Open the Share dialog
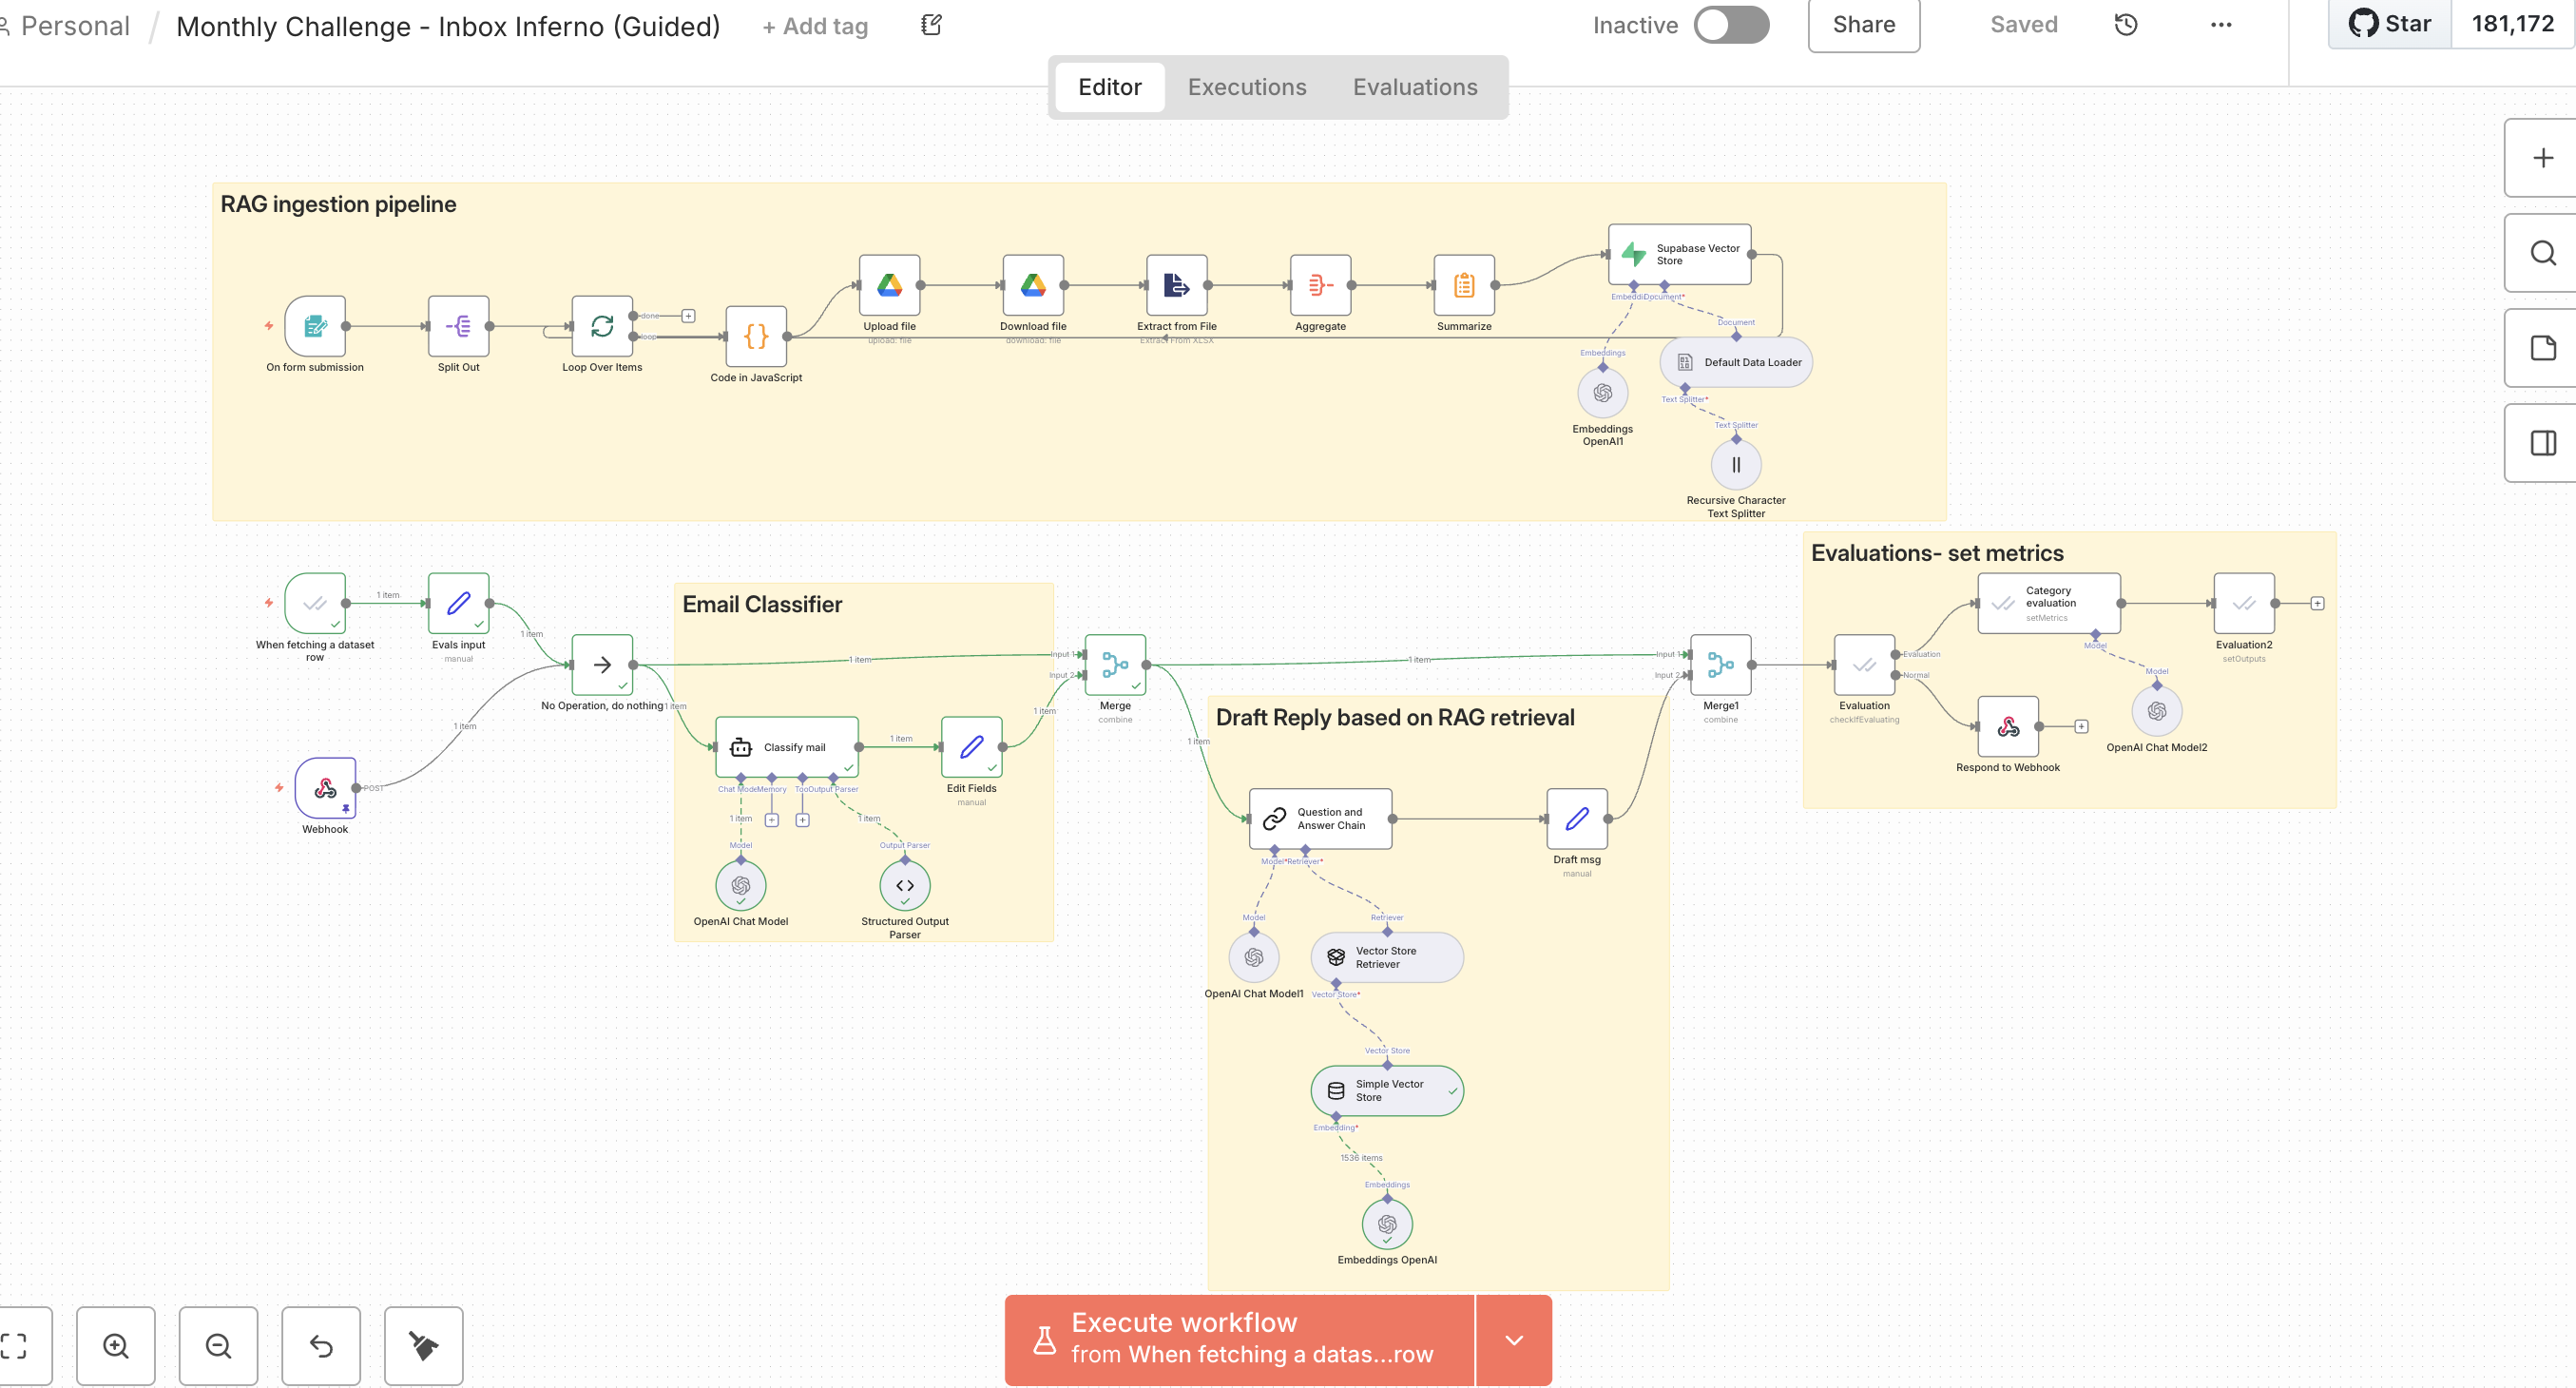 click(x=1863, y=25)
